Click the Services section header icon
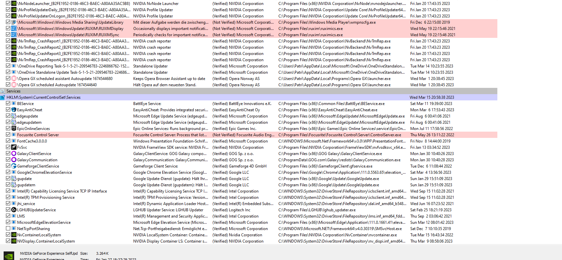 point(3,91)
